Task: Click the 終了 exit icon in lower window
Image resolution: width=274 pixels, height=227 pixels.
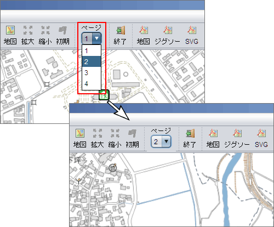Action: 190,133
